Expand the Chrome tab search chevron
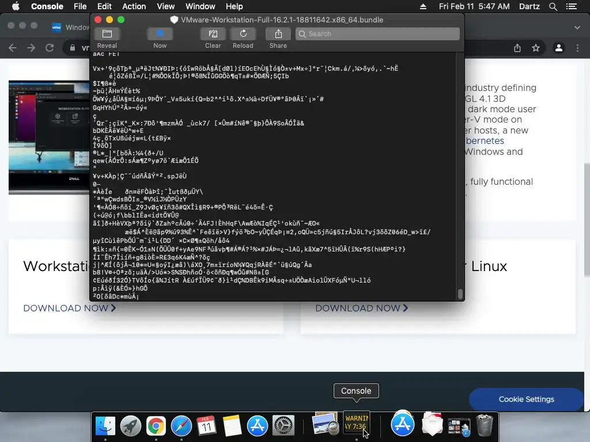This screenshot has width=590, height=442. coord(577,28)
